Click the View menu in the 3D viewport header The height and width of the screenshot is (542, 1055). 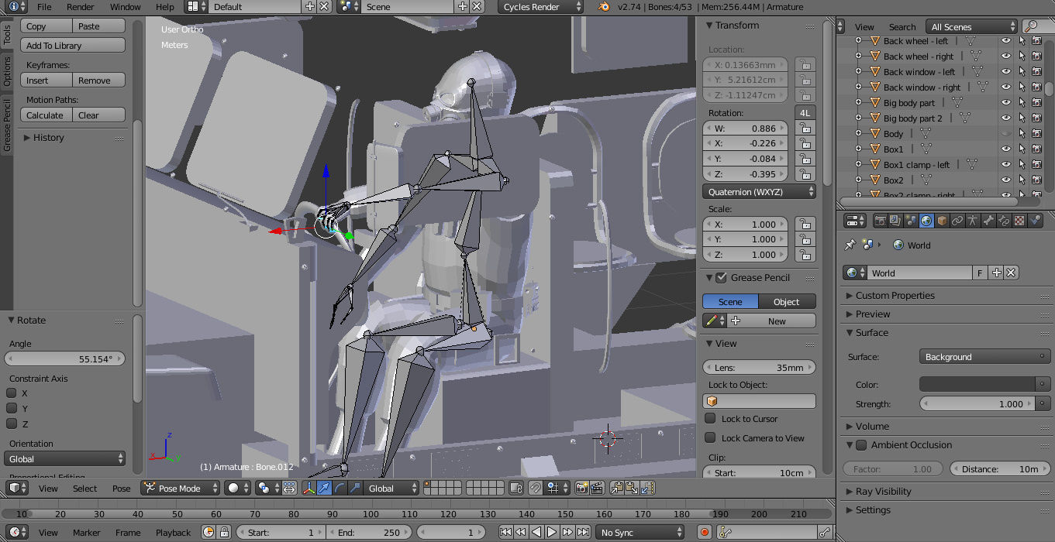pyautogui.click(x=48, y=489)
